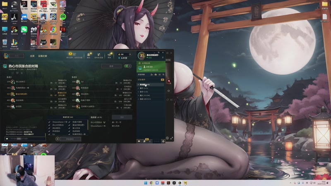Select Team 2 player named Eyi
This screenshot has width=331, height=186.
click(102, 81)
